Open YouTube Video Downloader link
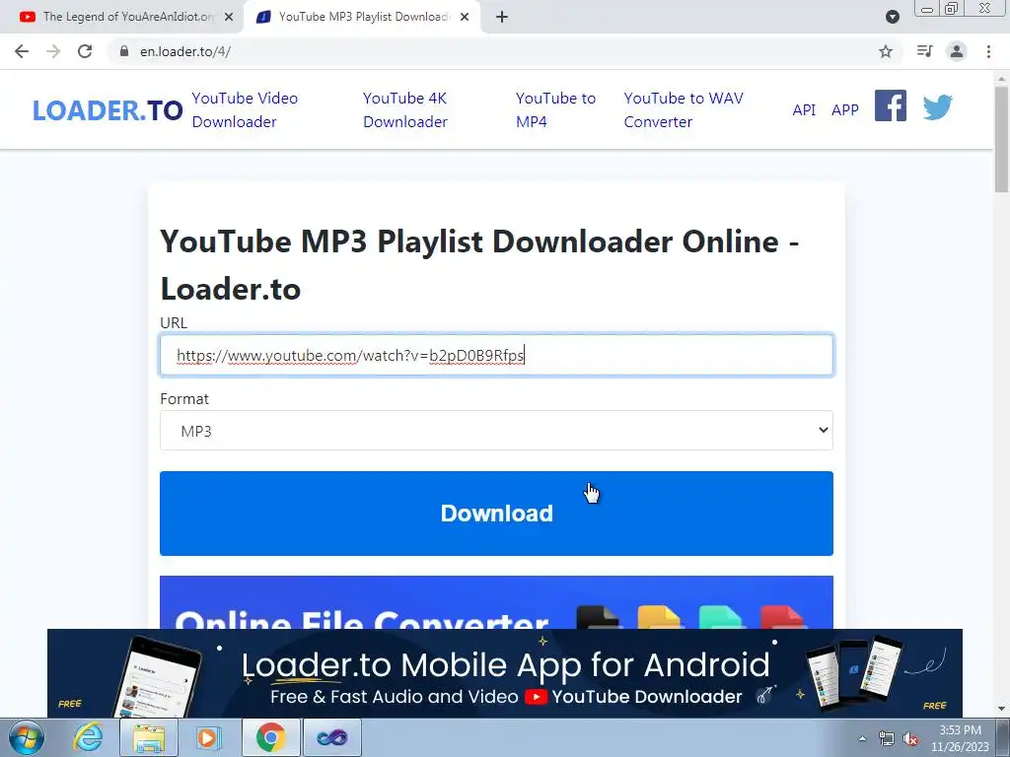 click(245, 110)
